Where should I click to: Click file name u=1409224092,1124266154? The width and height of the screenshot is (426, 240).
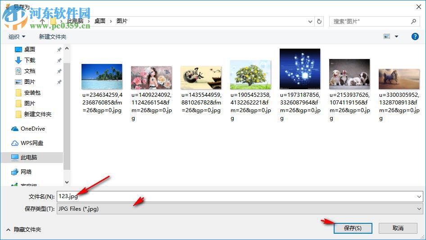click(152, 106)
